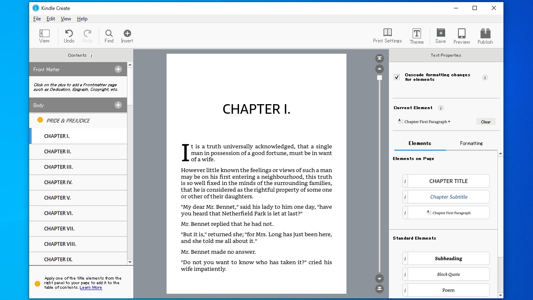The image size is (533, 300).
Task: Show info for Subheading element
Action: (x=405, y=259)
